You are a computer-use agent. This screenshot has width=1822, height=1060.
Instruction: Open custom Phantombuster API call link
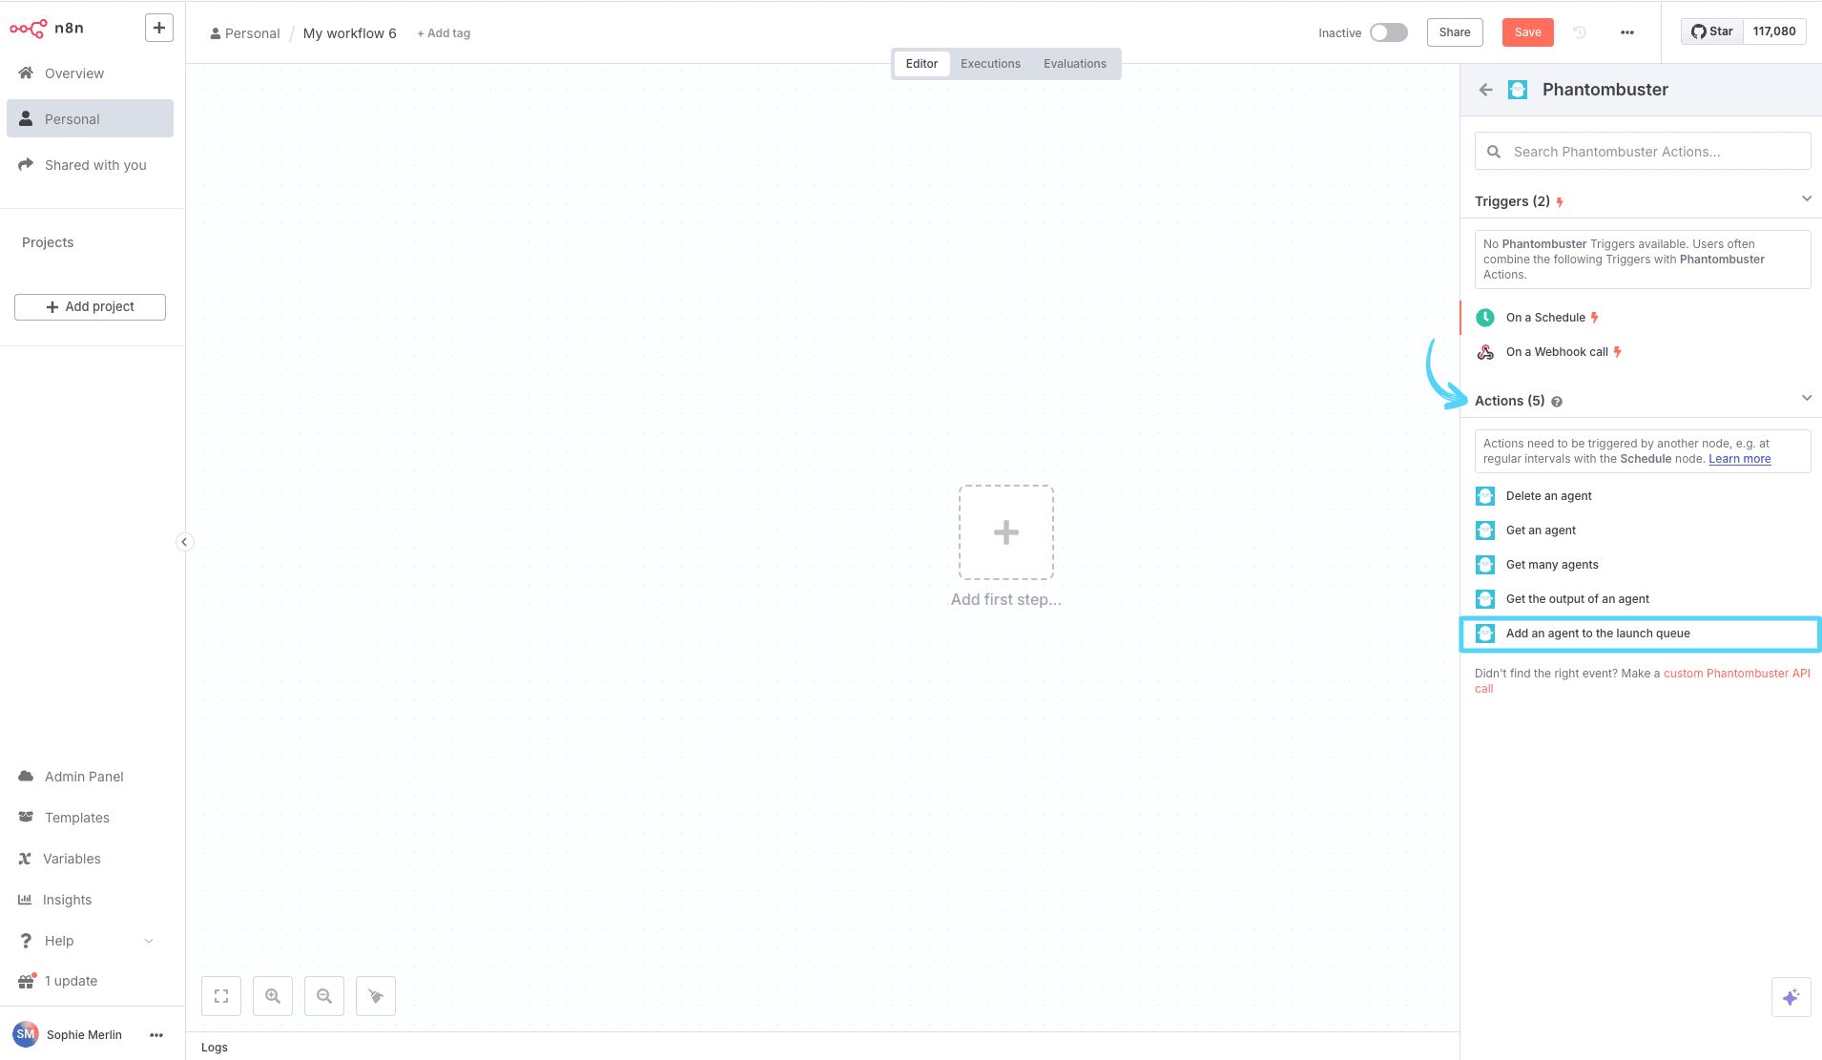tap(1736, 674)
